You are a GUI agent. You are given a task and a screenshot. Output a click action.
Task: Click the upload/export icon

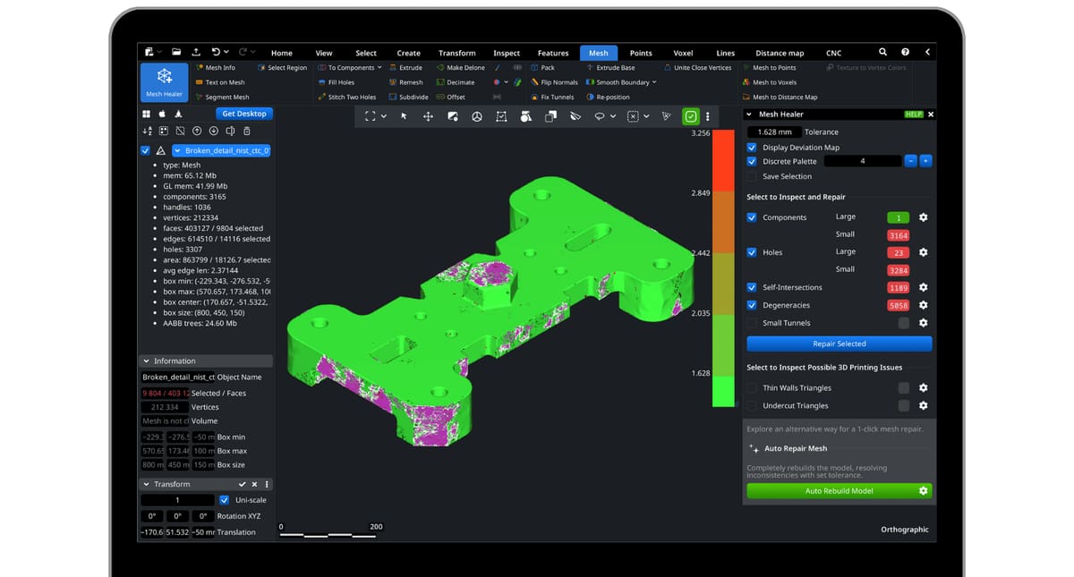(196, 53)
